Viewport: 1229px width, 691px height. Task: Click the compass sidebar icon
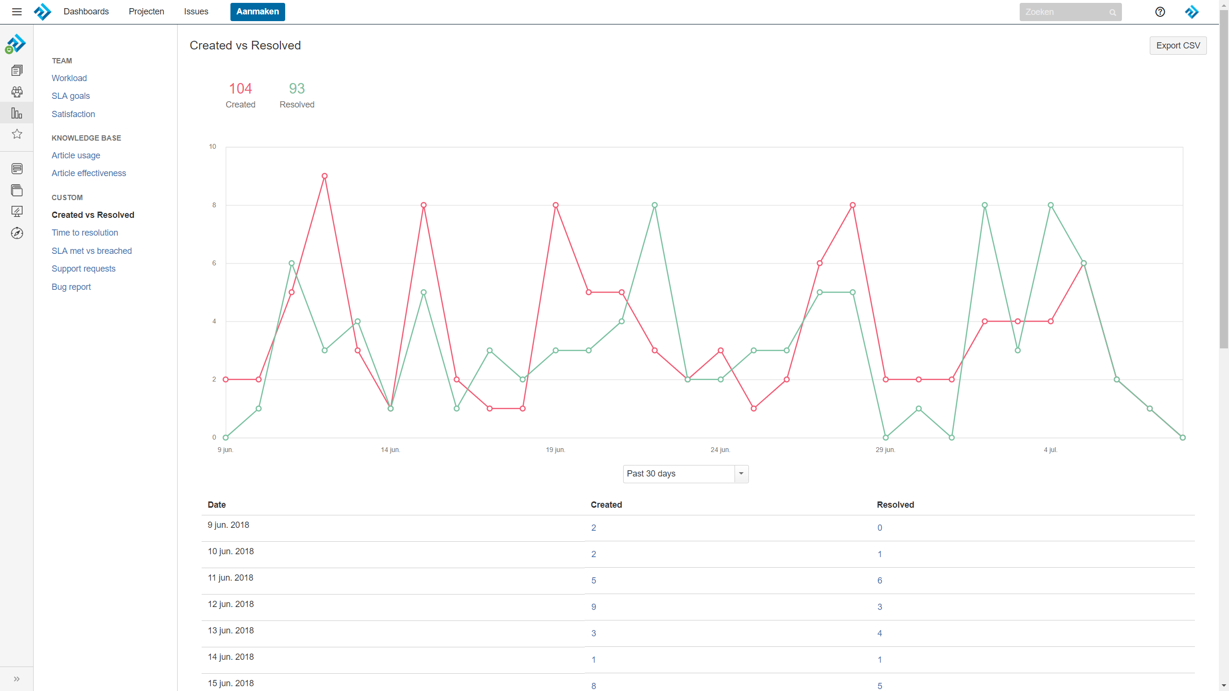17,233
